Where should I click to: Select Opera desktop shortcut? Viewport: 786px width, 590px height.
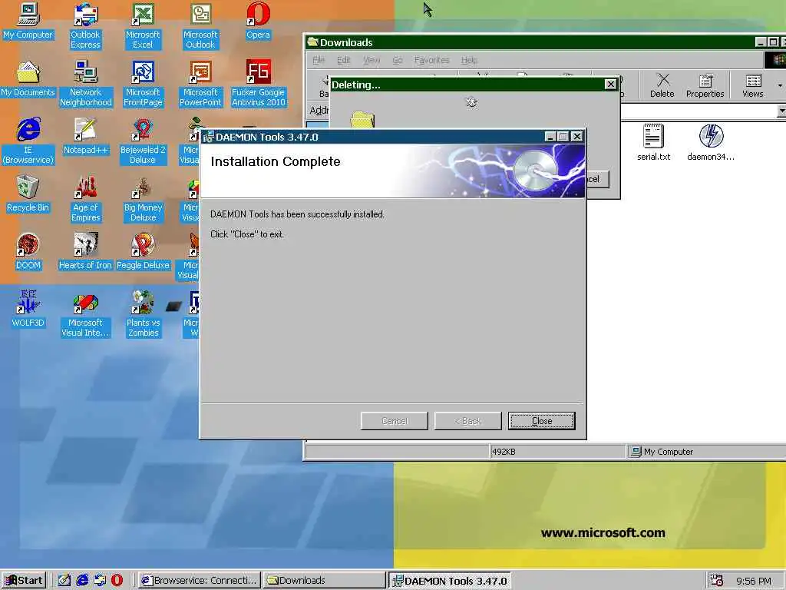[x=258, y=21]
